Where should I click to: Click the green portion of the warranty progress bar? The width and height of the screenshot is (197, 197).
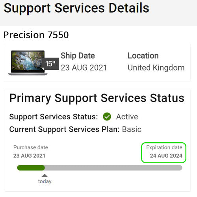31,168
